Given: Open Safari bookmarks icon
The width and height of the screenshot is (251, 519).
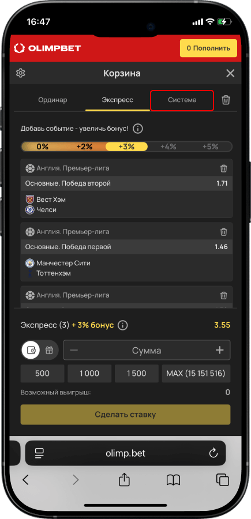Looking at the screenshot, I should coord(173,480).
